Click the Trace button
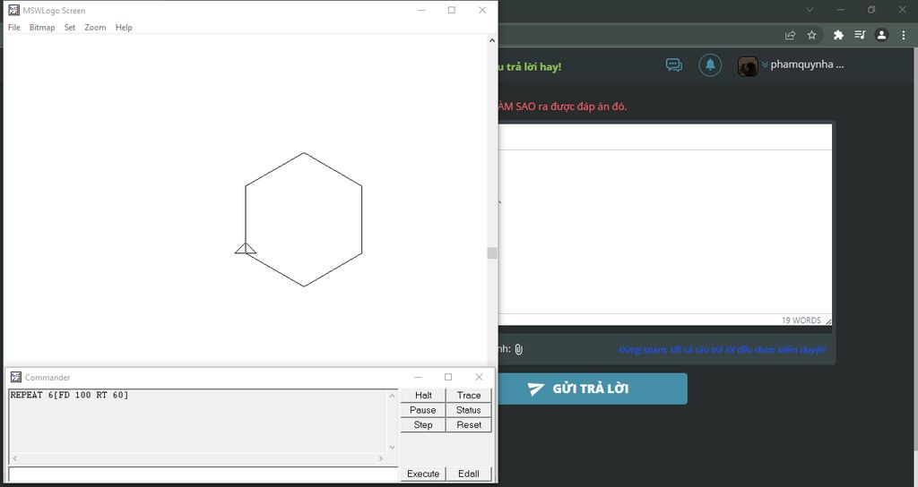Screen dimensions: 918x487 coord(468,395)
